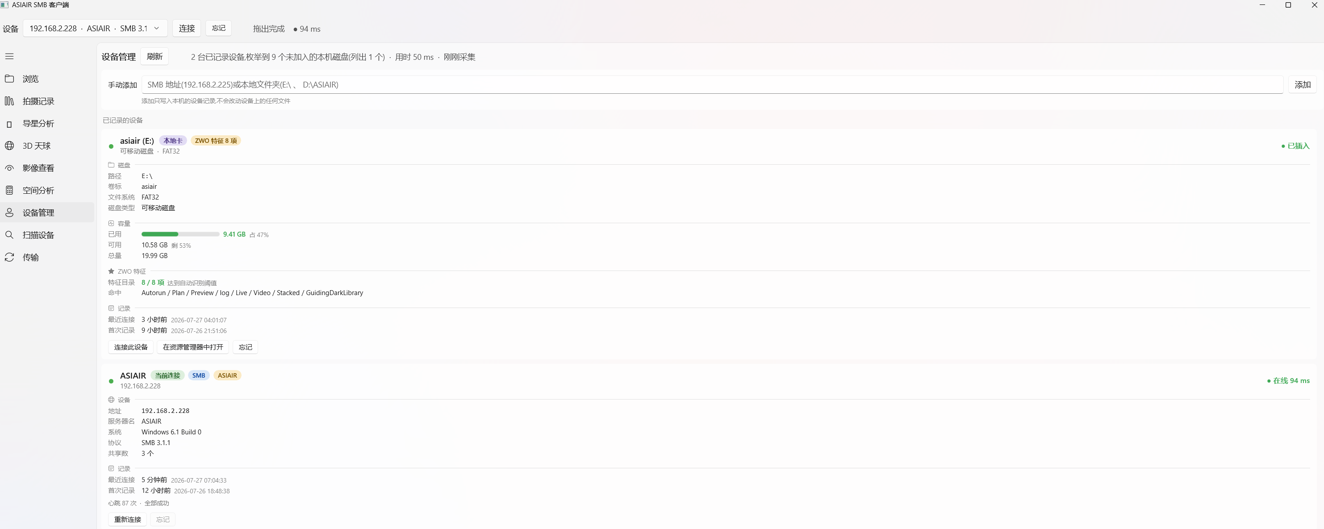1324x529 pixels.
Task: Click the library icon beside 拍摄记录
Action: click(x=9, y=101)
